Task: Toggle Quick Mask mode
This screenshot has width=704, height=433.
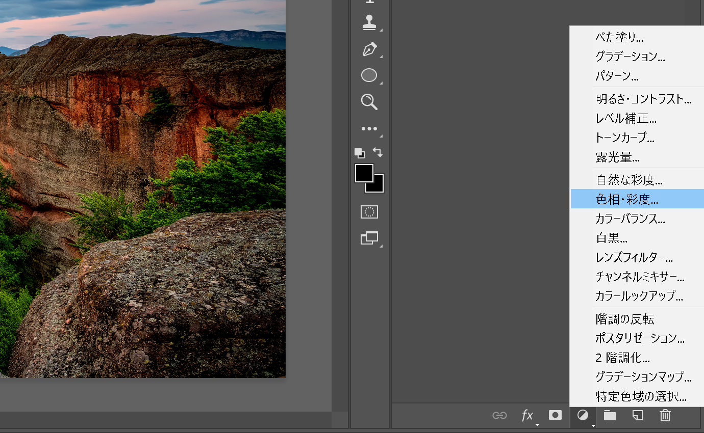Action: point(369,212)
